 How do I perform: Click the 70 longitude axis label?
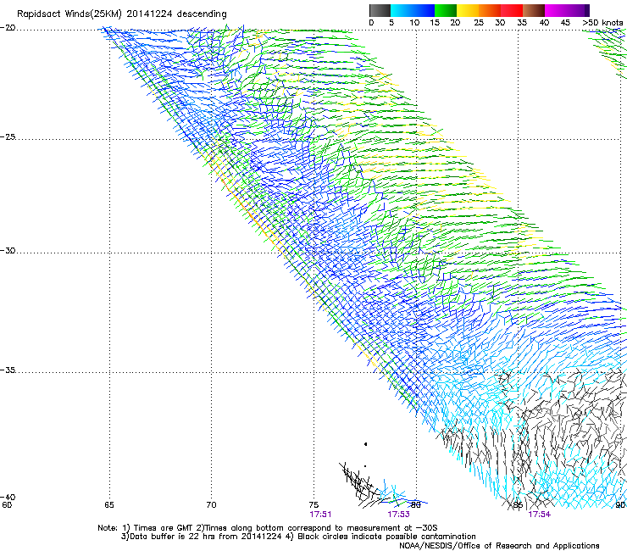pos(211,505)
